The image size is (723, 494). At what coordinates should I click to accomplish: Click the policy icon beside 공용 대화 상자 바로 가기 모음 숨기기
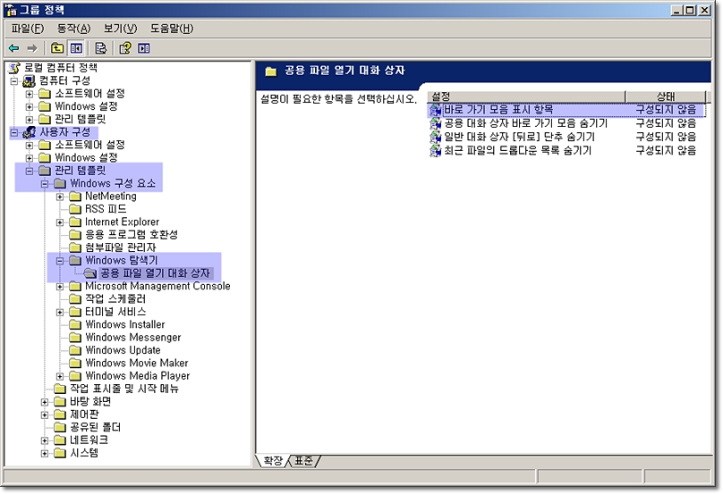click(x=435, y=123)
